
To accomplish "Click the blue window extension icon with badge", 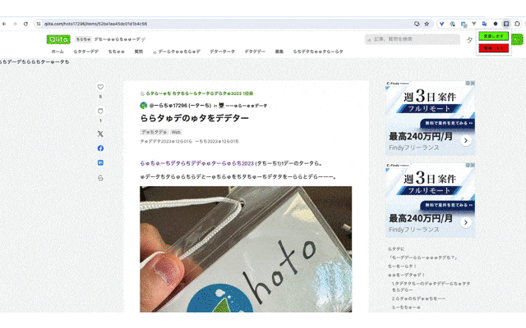I will (x=464, y=24).
